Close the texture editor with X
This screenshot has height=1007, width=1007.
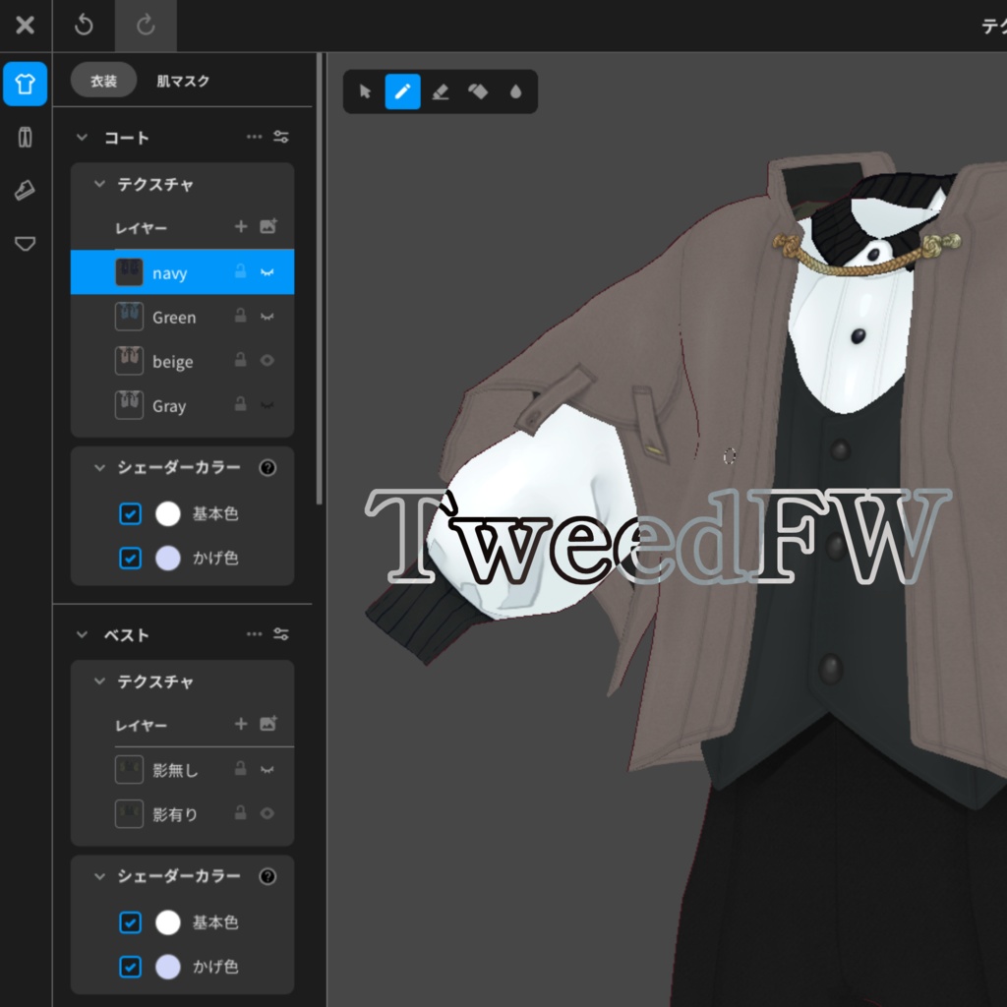(25, 25)
